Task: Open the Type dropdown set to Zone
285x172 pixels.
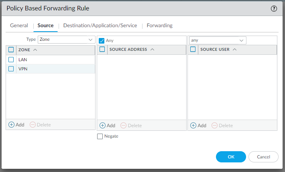Action: coord(66,40)
